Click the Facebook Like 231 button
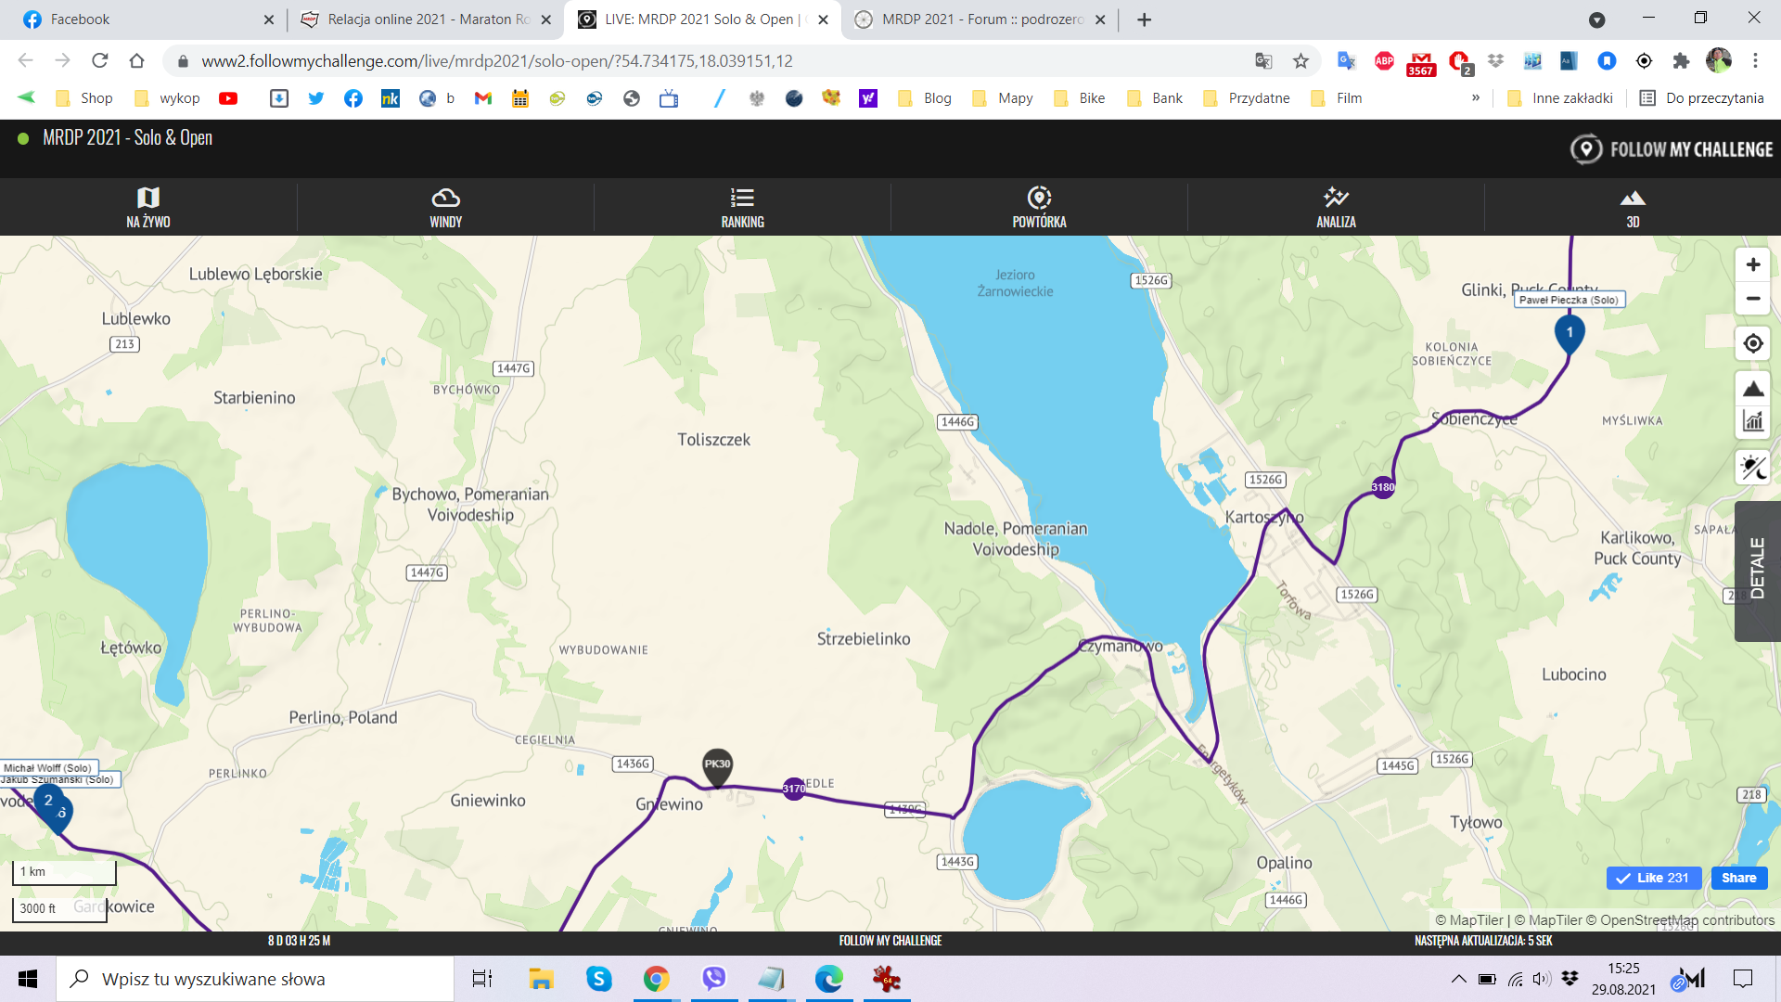Screen dimensions: 1781x1002 tap(1654, 878)
